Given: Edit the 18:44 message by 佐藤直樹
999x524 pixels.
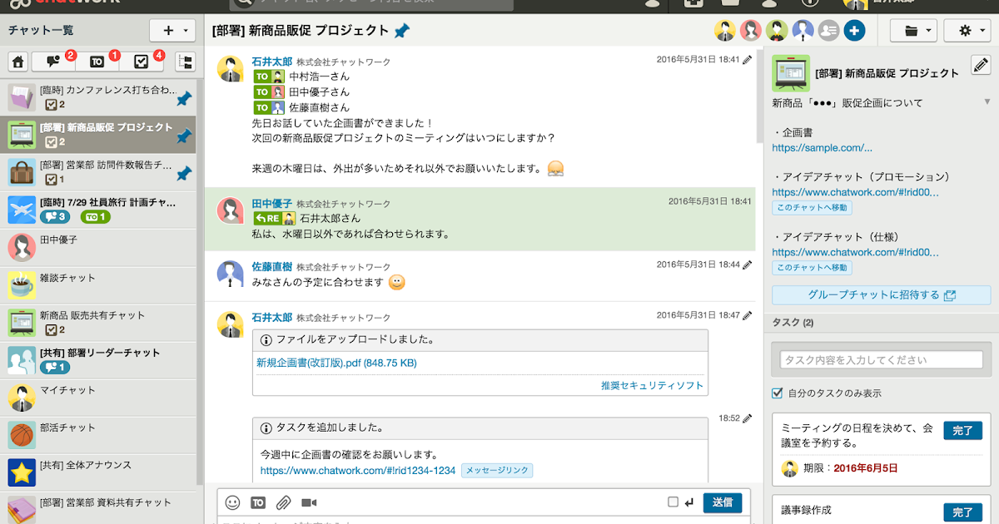Looking at the screenshot, I should click(x=748, y=265).
